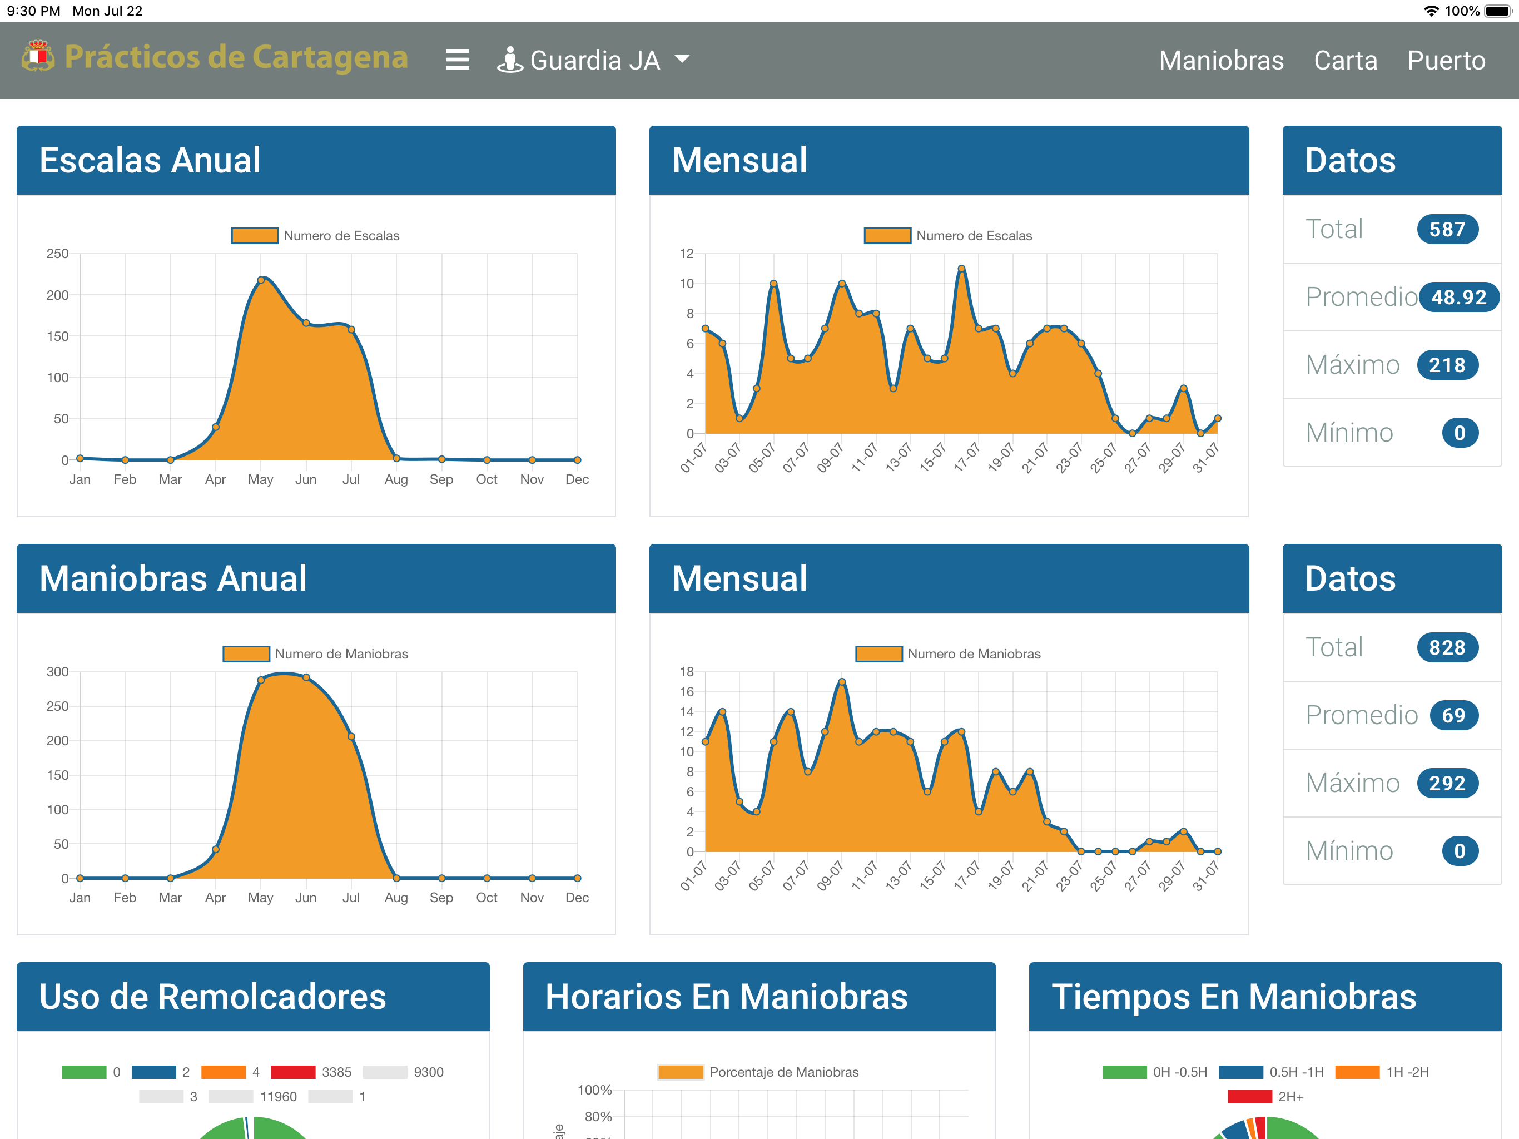
Task: Click the Máximo 218 badge
Action: point(1447,365)
